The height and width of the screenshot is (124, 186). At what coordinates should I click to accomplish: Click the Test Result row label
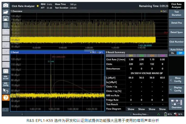tap(112, 104)
